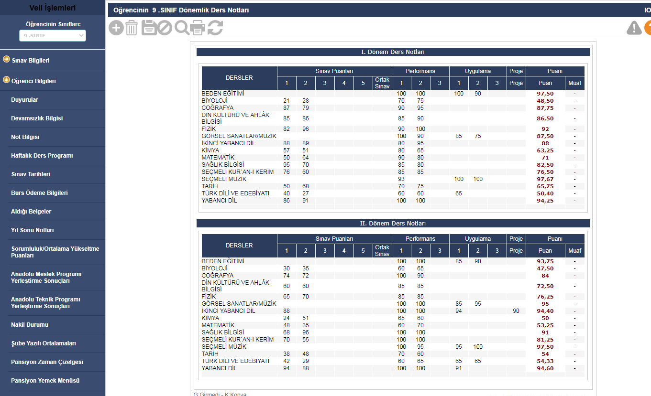
Task: Click the Veli İşlemleri sidebar heading
Action: click(53, 8)
